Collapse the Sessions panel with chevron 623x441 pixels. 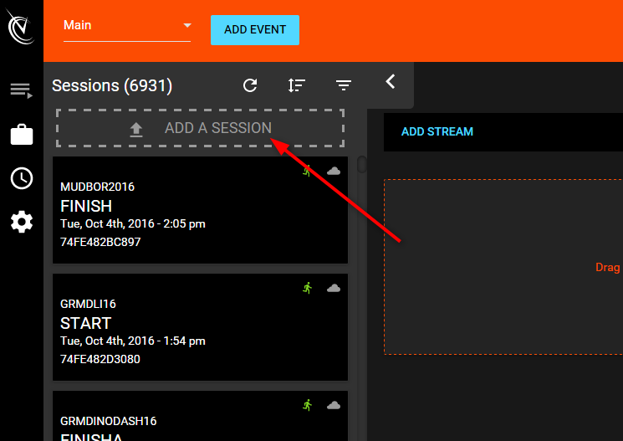coord(391,81)
